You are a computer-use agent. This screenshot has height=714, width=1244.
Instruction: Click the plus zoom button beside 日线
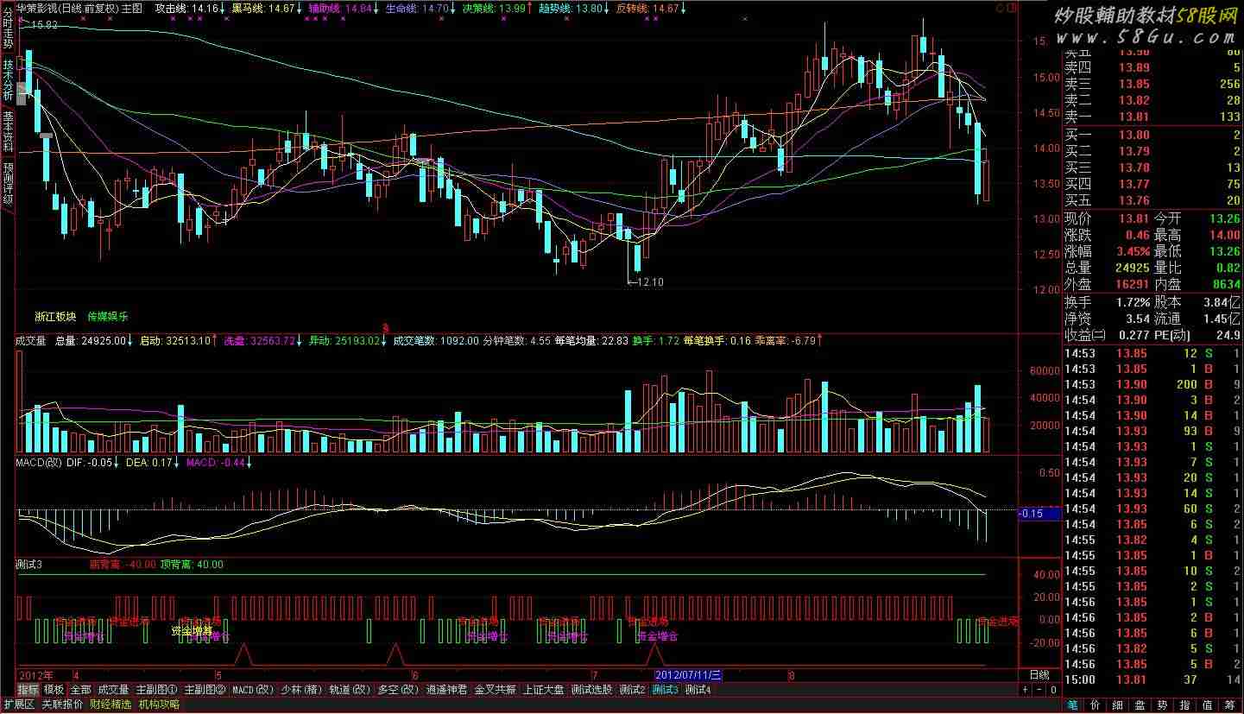[1026, 690]
